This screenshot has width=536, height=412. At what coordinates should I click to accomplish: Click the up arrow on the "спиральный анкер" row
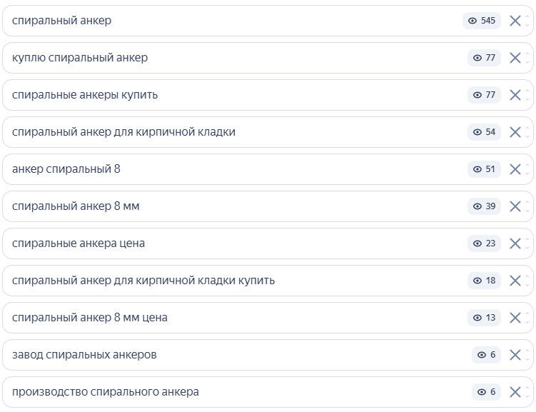click(x=527, y=16)
